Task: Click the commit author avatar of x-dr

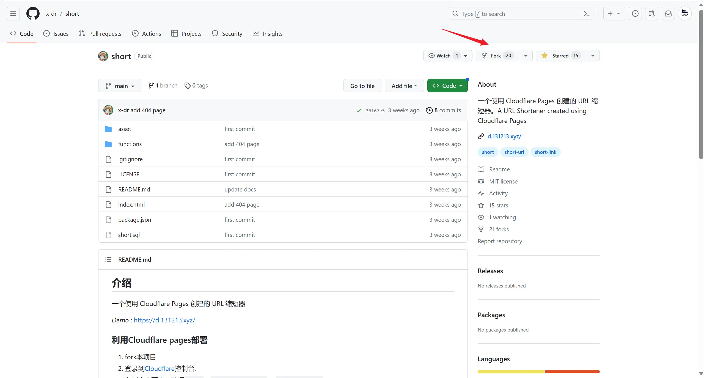Action: 108,110
